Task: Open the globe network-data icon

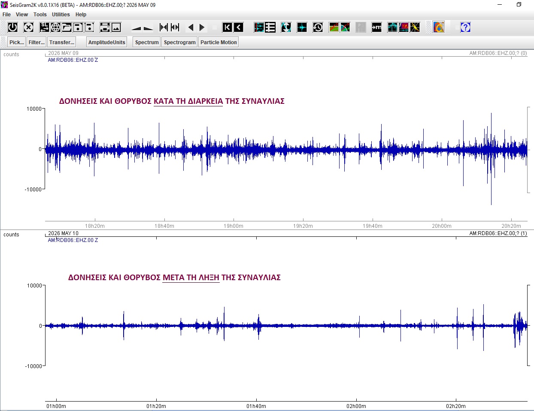Action: [x=55, y=27]
